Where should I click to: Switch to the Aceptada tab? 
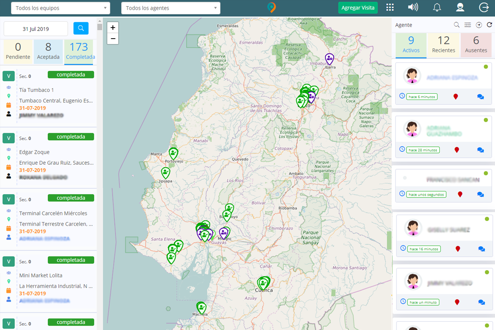point(48,52)
